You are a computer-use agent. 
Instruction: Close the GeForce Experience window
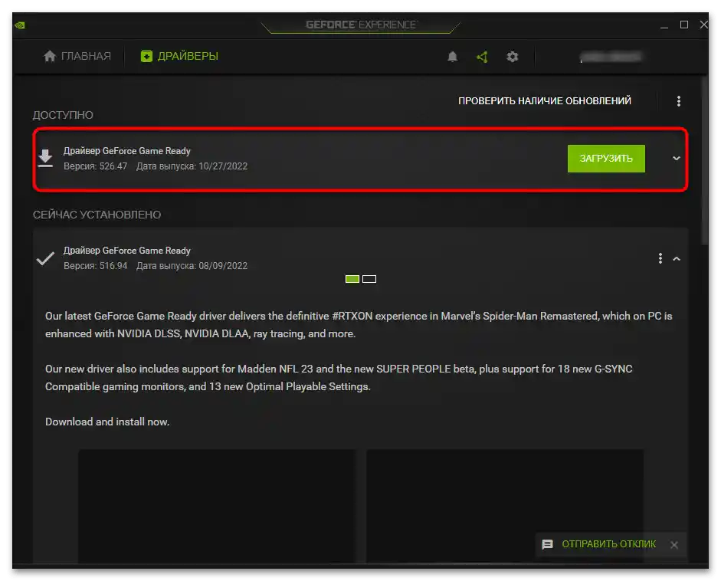click(703, 25)
